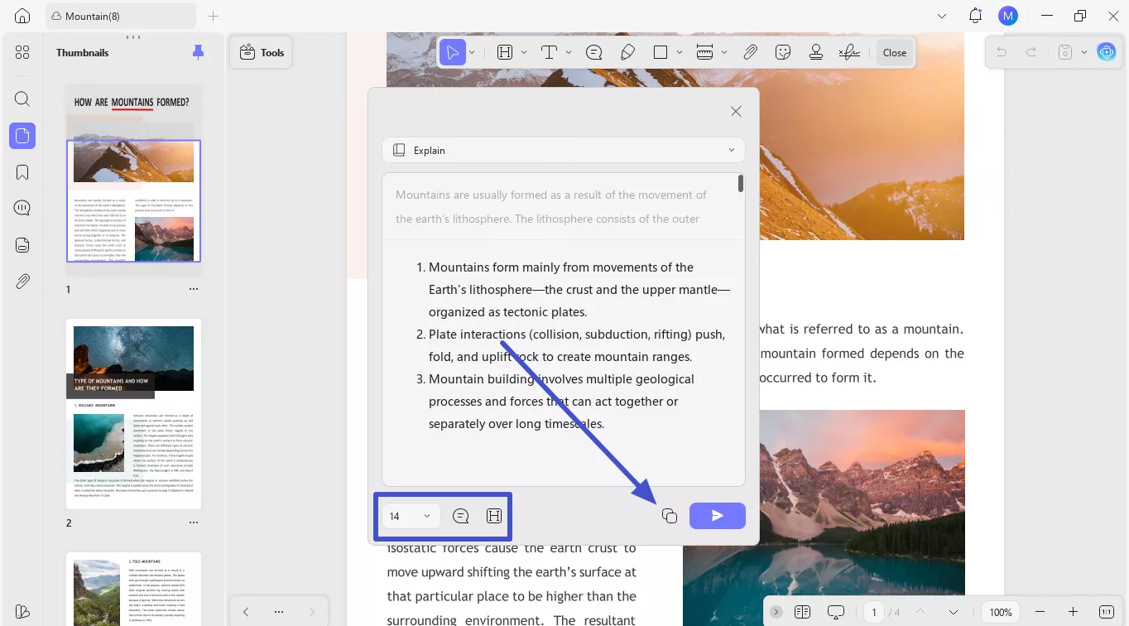This screenshot has width=1129, height=626.
Task: Set the zoom to actual size 1:1
Action: [x=1107, y=612]
